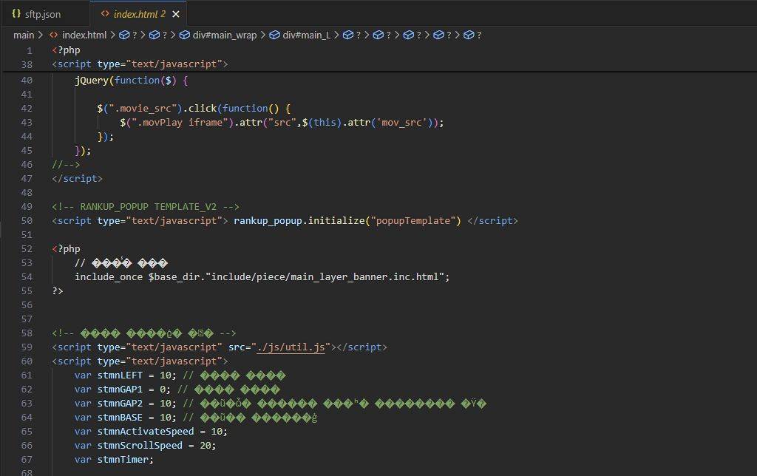Click line number 50 to select the line

tap(27, 220)
